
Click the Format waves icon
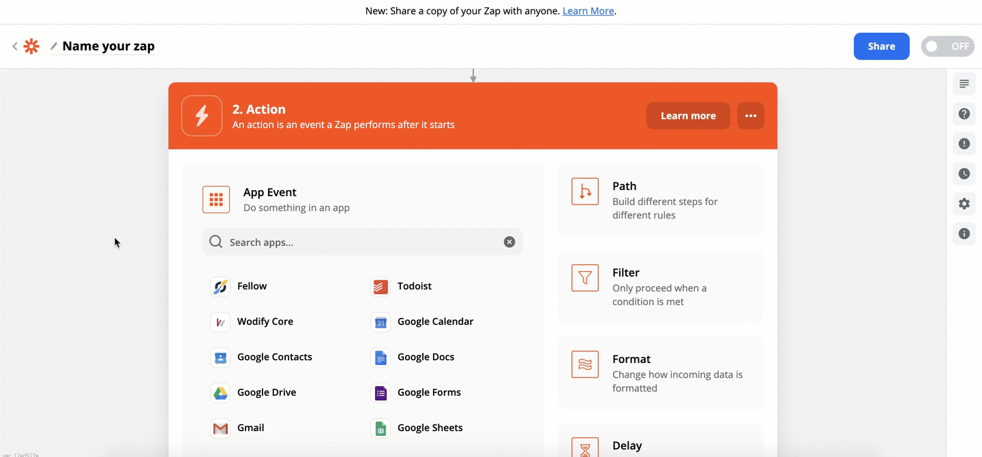coord(585,364)
